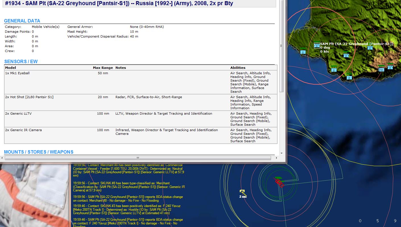Click the Max Range column header
The height and width of the screenshot is (227, 401).
(103, 68)
